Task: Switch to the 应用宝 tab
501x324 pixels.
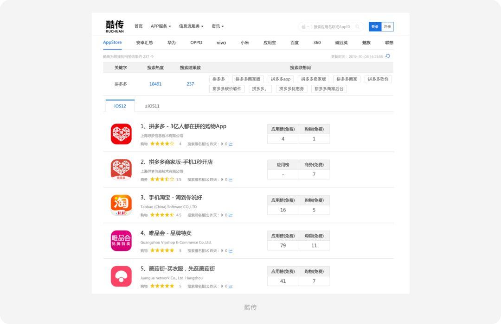Action: [x=270, y=43]
